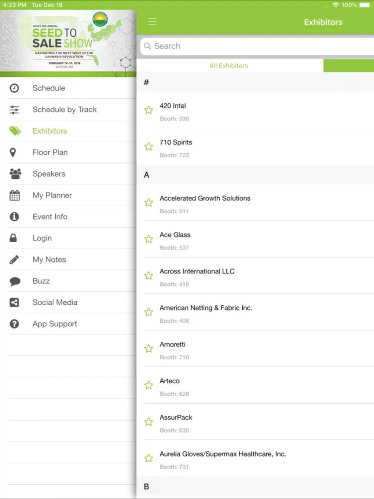Click the Event Info icon
Viewport: 374px width, 499px height.
point(14,217)
